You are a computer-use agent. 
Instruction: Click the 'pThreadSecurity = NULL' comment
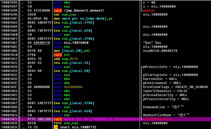point(165,95)
